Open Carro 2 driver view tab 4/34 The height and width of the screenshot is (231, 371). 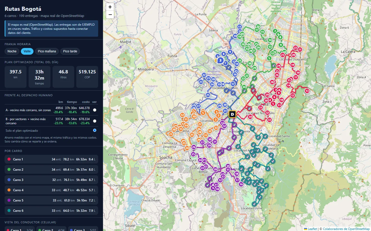point(51,229)
